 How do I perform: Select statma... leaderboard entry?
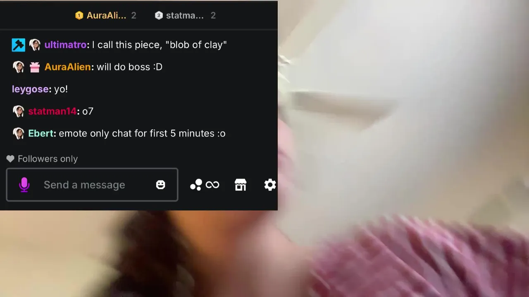185,16
